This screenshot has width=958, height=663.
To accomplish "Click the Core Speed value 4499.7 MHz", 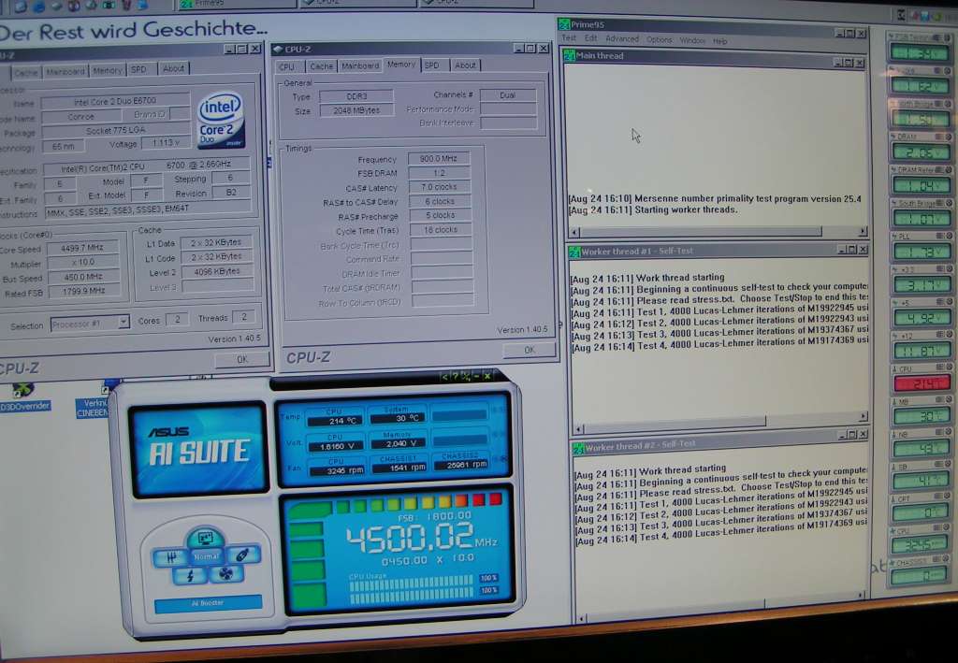I will 83,248.
